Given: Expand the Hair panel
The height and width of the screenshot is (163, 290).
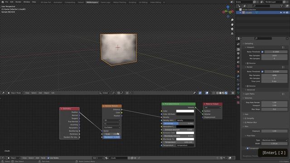Looking at the screenshot, I should 246,114.
